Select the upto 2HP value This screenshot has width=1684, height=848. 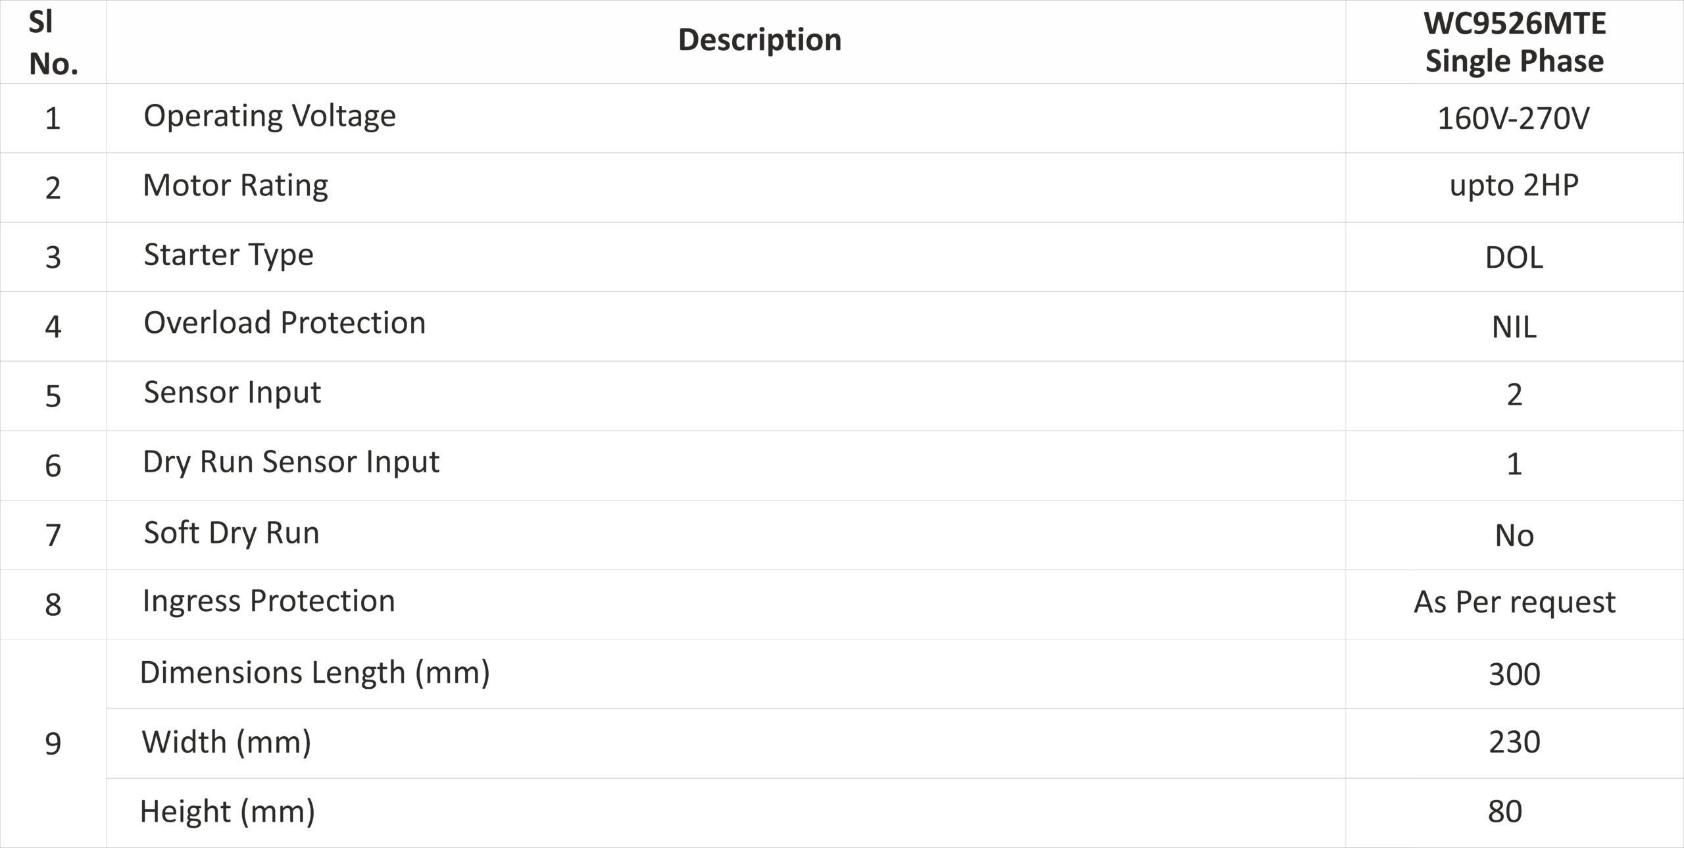1514,186
